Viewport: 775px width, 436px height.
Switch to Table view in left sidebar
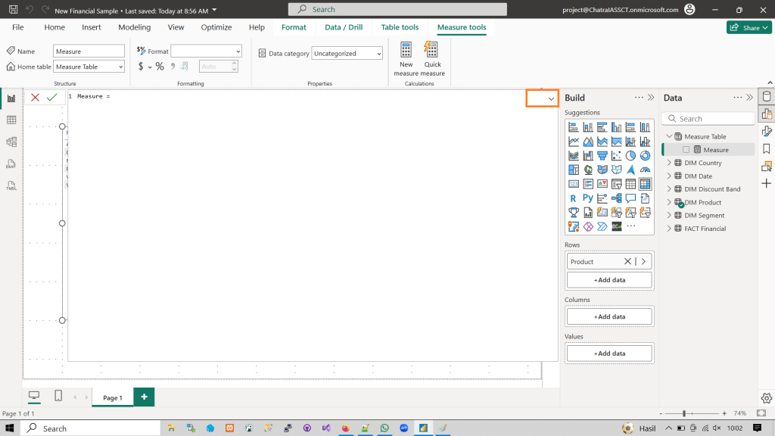[x=11, y=120]
